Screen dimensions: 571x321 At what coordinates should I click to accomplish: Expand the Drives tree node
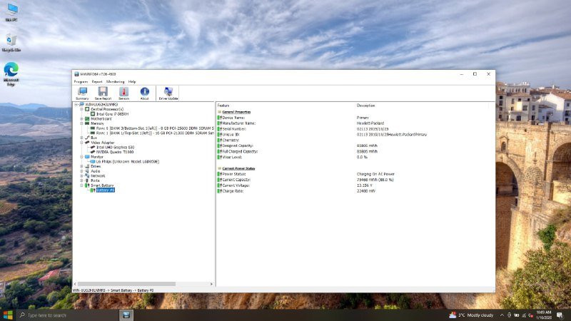81,166
